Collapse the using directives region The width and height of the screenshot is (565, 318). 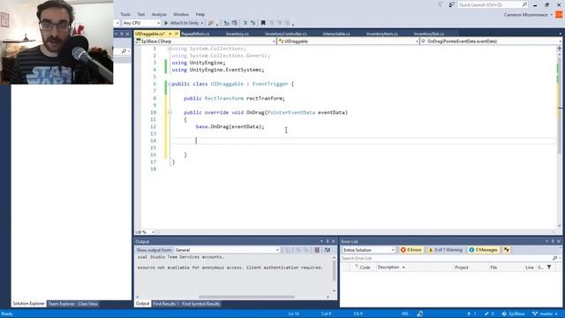169,49
